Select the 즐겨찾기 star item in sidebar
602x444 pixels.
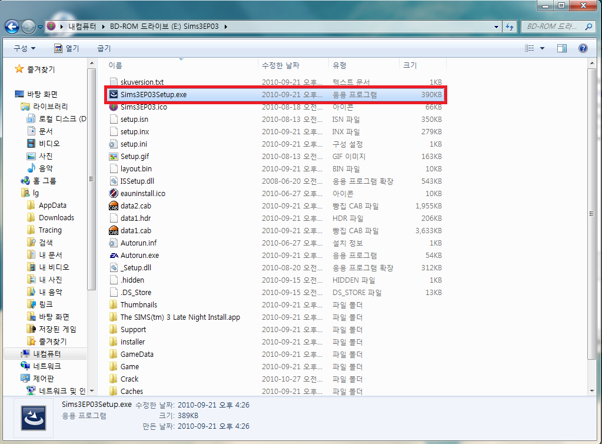pyautogui.click(x=35, y=69)
